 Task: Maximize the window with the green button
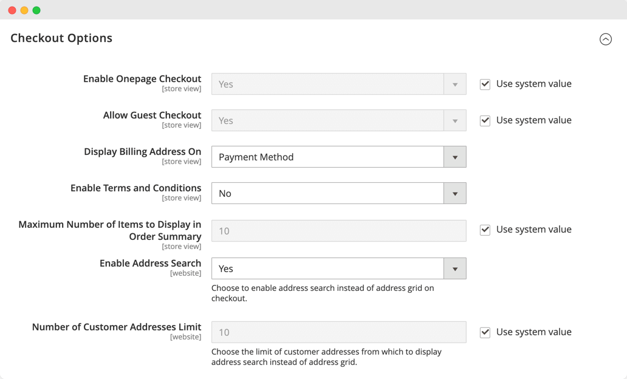pos(36,10)
